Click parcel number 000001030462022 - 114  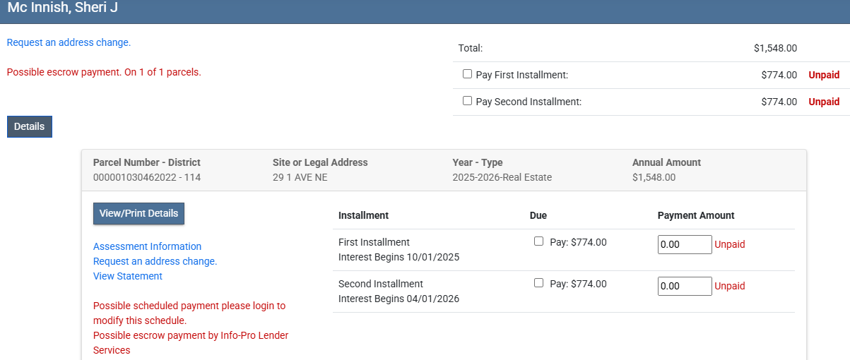(147, 177)
